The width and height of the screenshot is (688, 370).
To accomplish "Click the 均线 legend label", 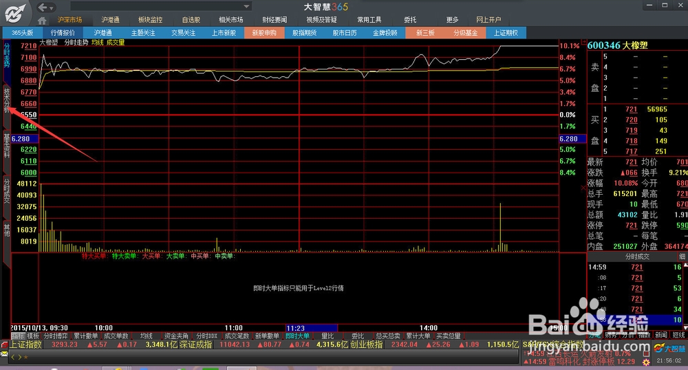I will pyautogui.click(x=98, y=43).
